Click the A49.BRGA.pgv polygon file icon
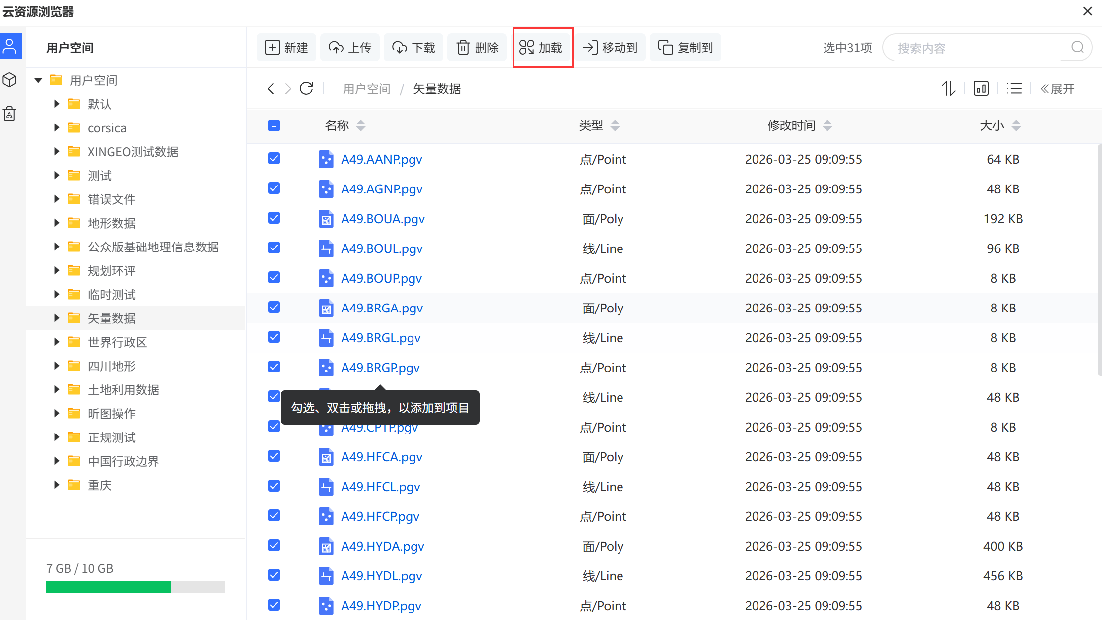This screenshot has height=620, width=1102. [x=326, y=308]
